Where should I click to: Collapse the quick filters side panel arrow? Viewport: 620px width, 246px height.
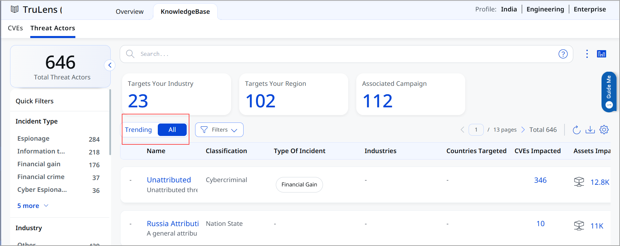(x=110, y=65)
